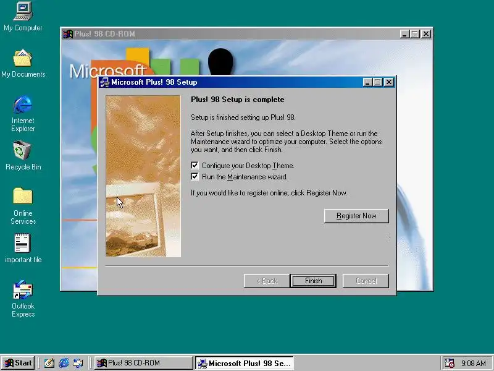
Task: Click Microsoft Plus! 98 Setup taskbar button
Action: click(x=245, y=363)
